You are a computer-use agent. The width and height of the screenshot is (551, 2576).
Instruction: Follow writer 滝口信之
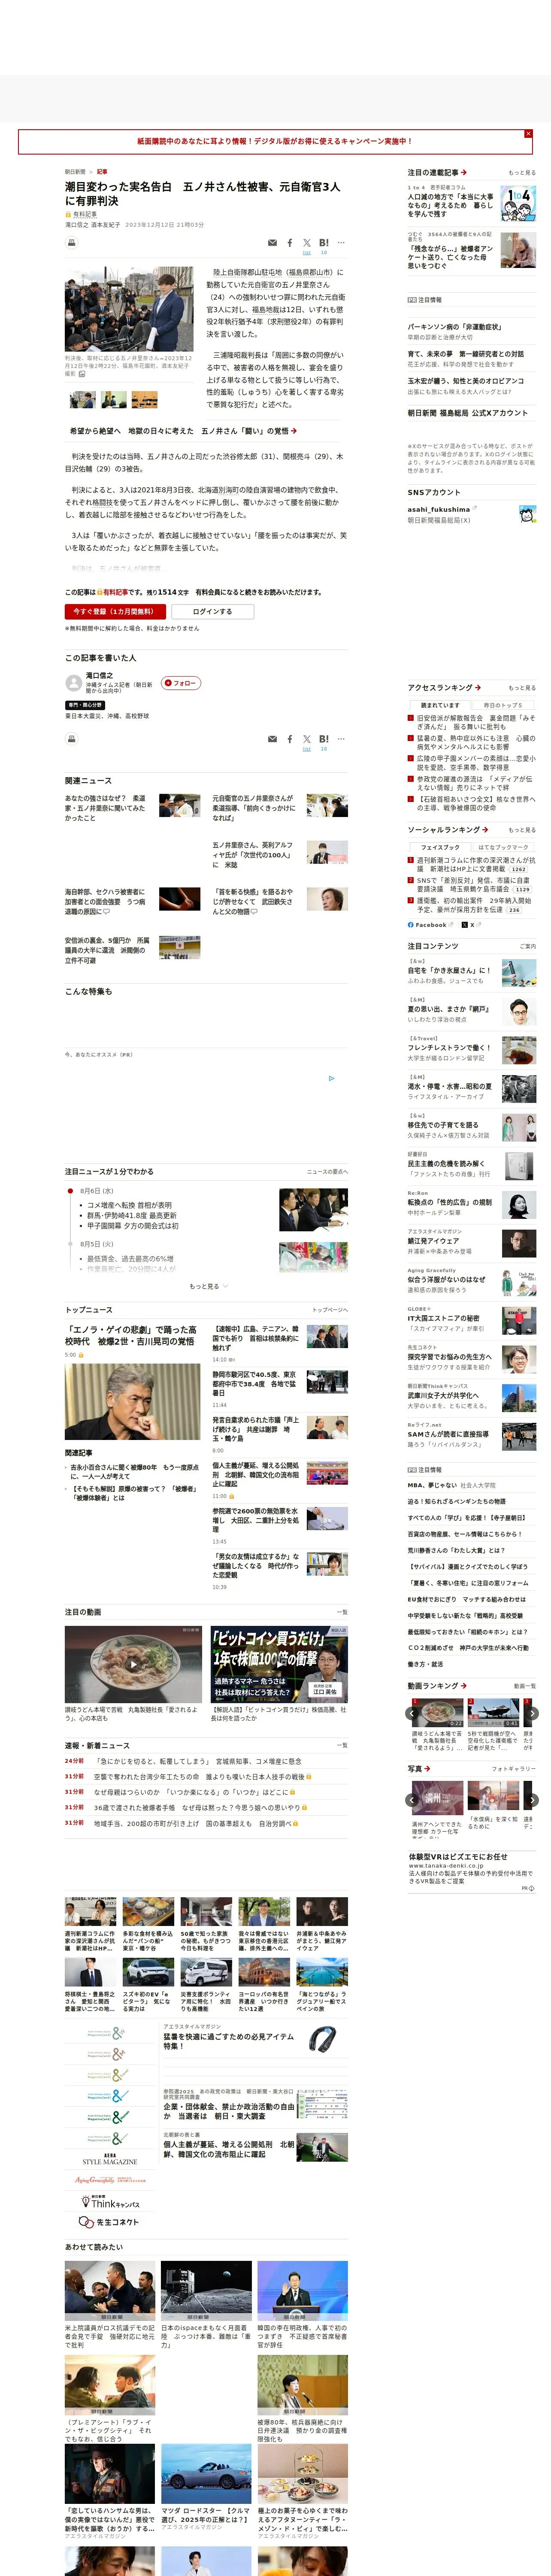181,683
